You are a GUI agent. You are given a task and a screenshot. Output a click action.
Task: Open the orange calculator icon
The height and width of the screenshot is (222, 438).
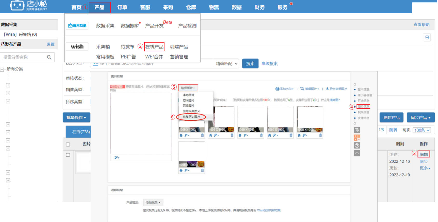[357, 138]
